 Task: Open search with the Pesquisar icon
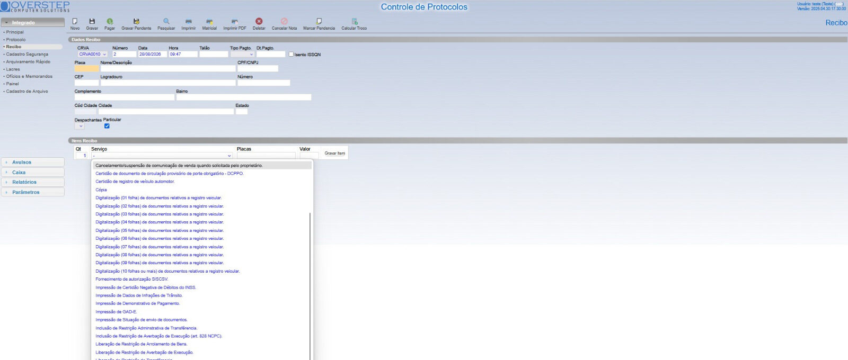click(x=166, y=21)
